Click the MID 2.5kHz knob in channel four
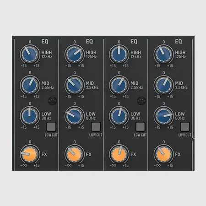Screen dimensions: 206x206 163,85
